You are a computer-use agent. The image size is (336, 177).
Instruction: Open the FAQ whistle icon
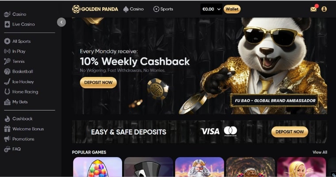[7, 149]
